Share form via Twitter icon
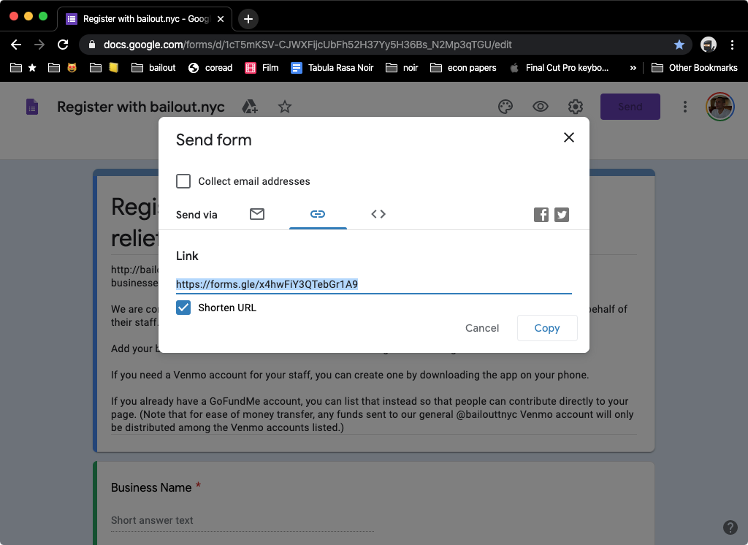This screenshot has width=748, height=545. coord(562,215)
